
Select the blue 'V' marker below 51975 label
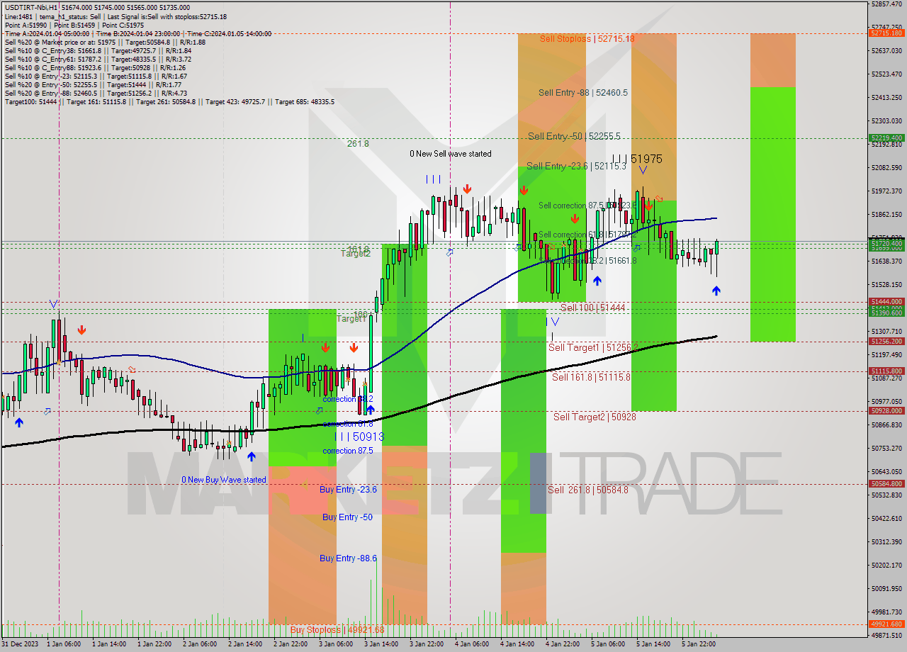(643, 170)
